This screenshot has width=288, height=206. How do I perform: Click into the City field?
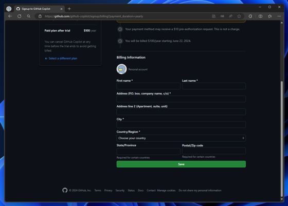(x=181, y=124)
